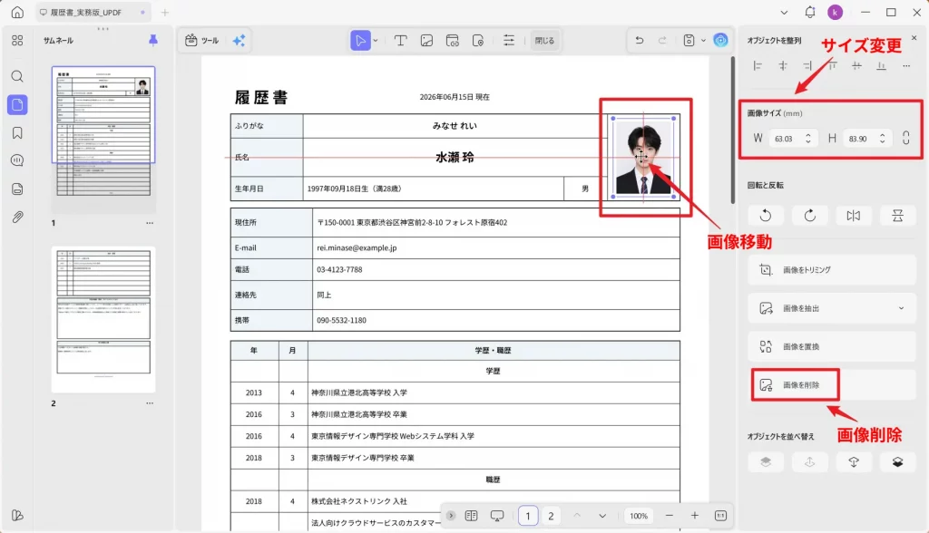
Task: Zoom in with the plus button
Action: tap(694, 516)
